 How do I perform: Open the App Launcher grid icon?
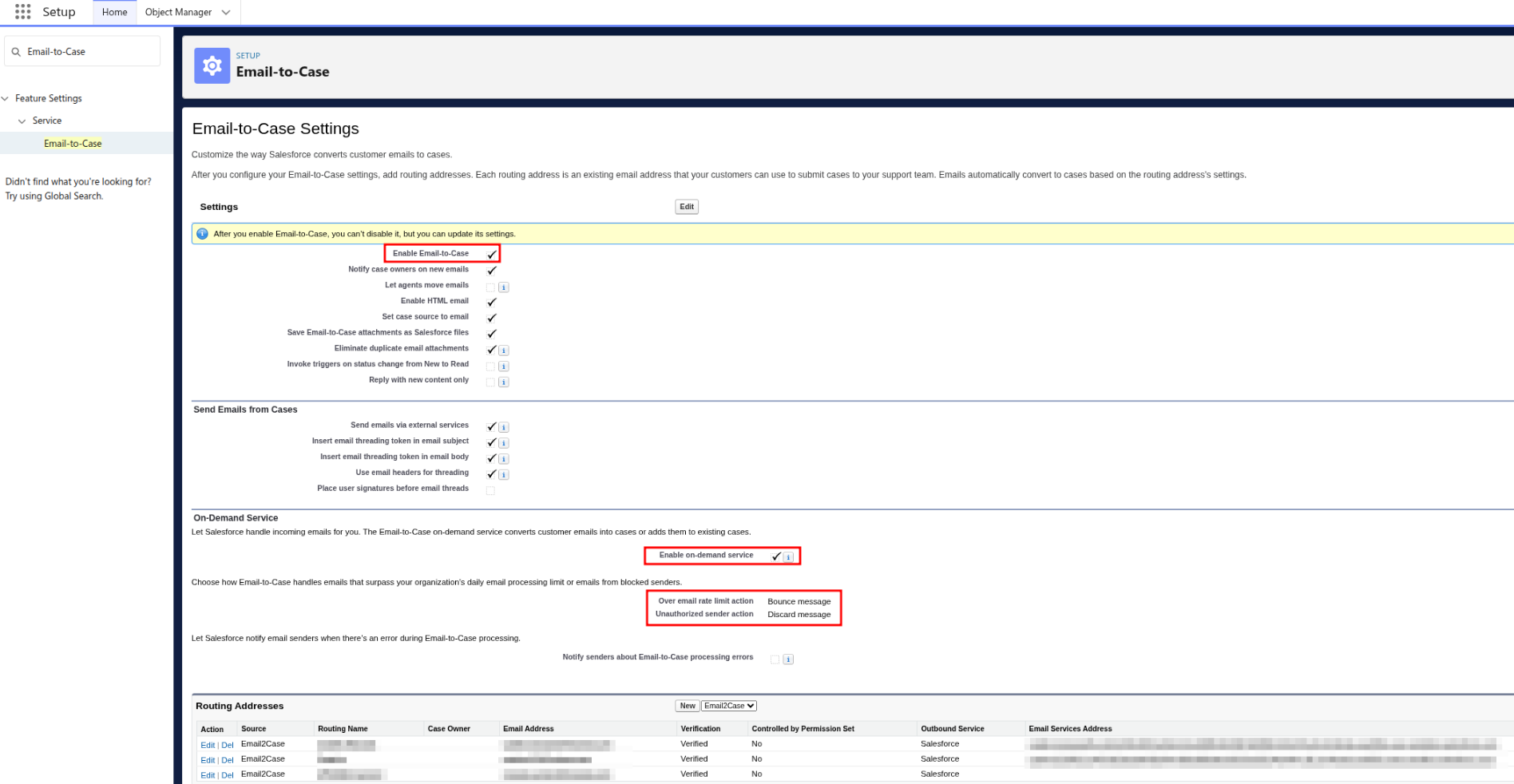[x=23, y=12]
